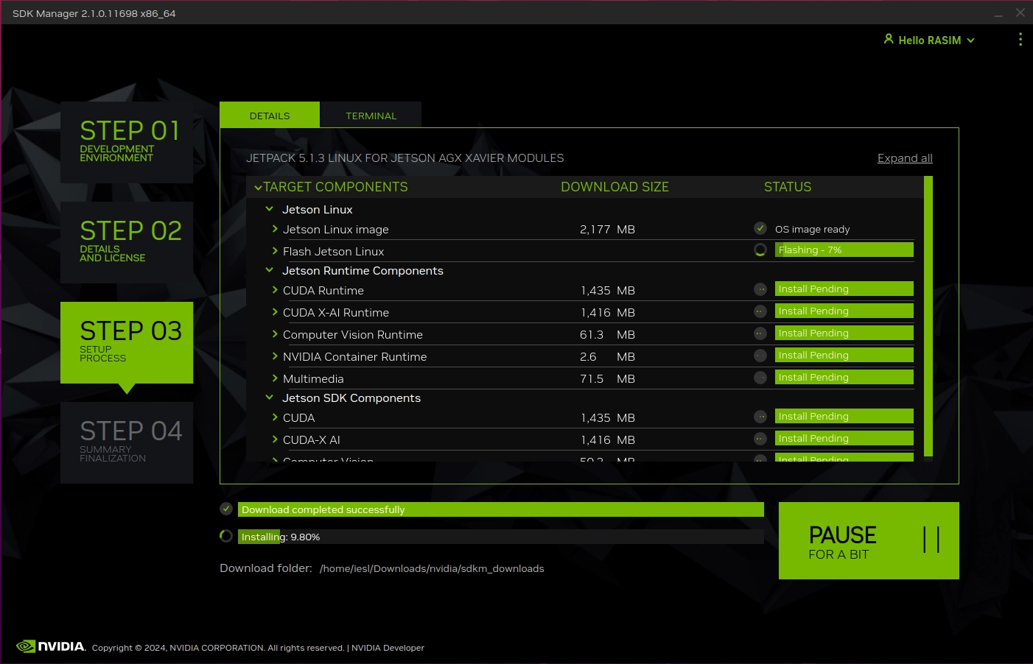This screenshot has width=1033, height=664.
Task: Click the OS image ready checkmark icon
Action: (x=760, y=228)
